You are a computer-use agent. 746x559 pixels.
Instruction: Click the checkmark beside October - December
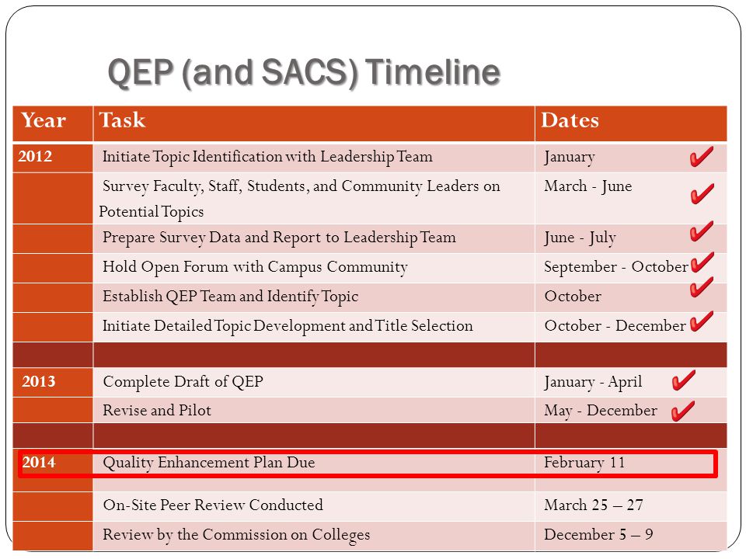click(702, 321)
